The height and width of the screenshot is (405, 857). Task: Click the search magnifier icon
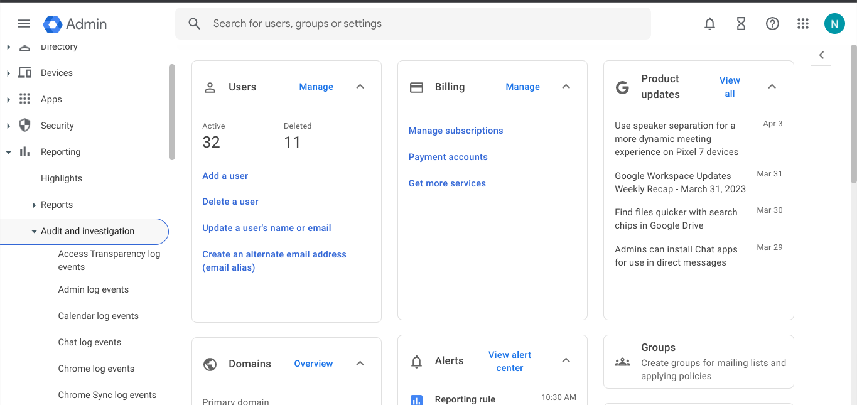click(x=195, y=24)
